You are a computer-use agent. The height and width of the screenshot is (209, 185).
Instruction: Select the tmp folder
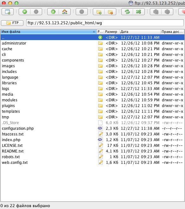(92, 117)
